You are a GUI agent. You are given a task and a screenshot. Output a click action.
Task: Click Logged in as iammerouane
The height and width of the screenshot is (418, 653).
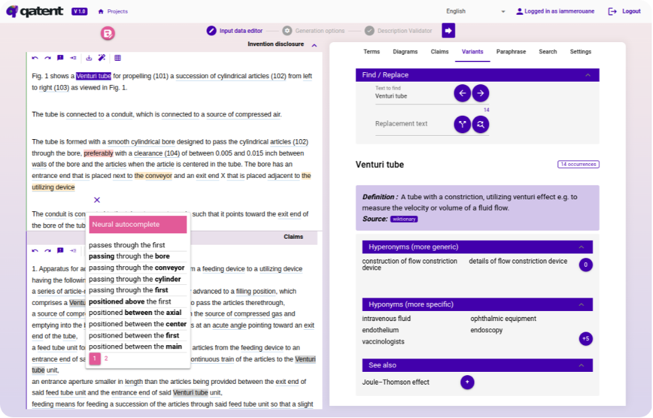pos(555,11)
